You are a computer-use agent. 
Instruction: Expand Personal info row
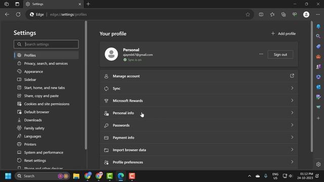[x=199, y=113]
